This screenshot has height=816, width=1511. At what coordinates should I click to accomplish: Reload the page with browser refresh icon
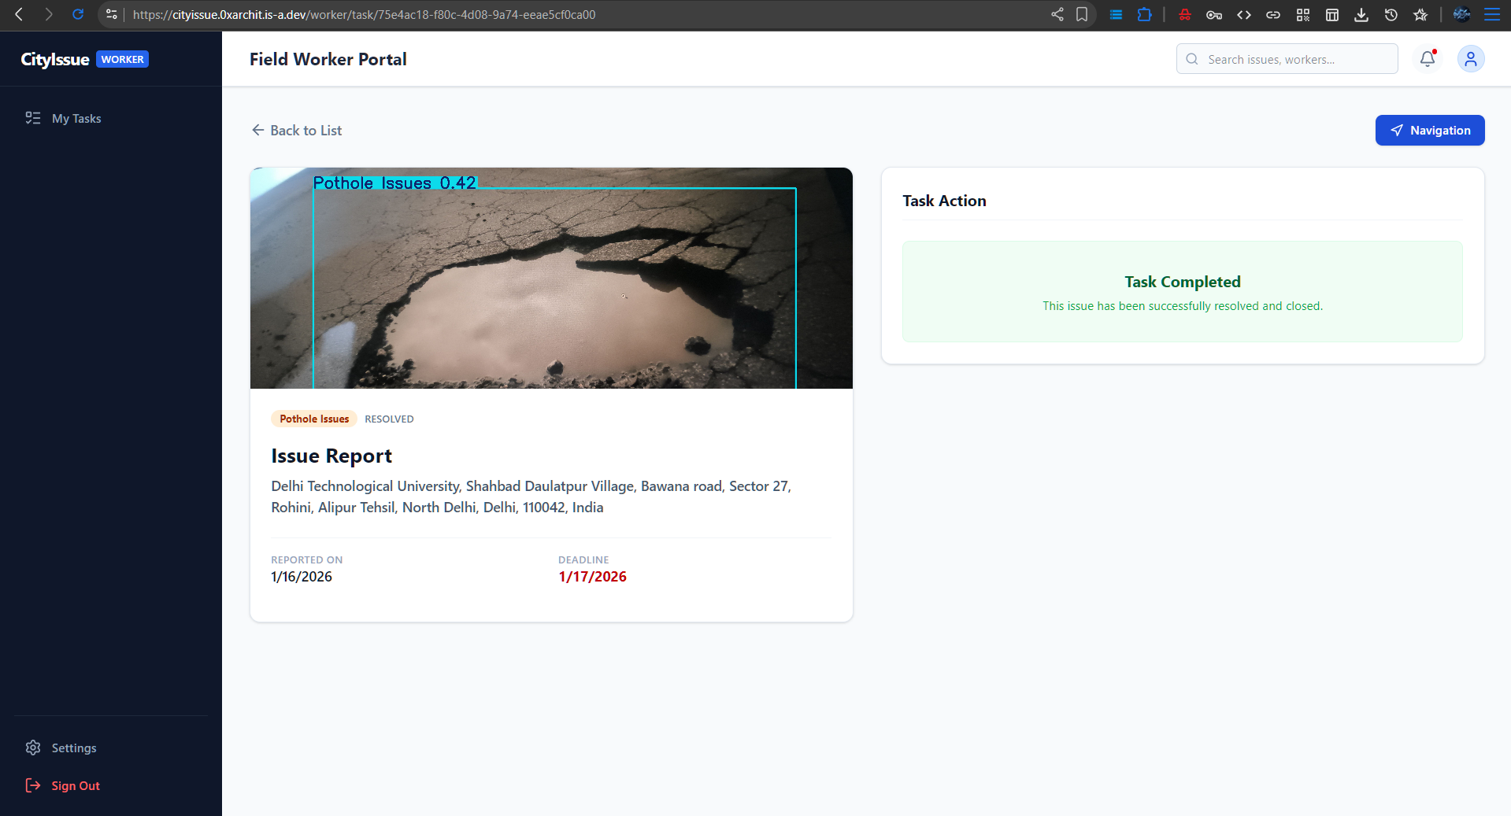click(78, 14)
